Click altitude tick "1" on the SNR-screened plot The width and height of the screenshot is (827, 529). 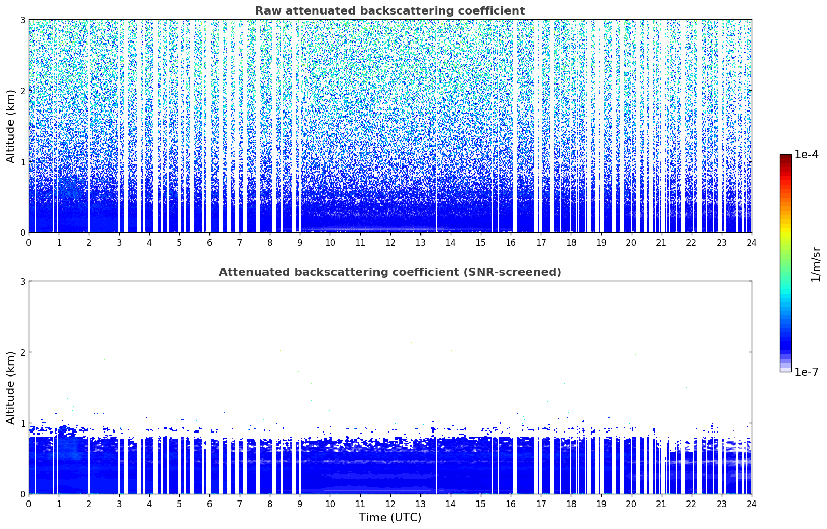pos(23,423)
